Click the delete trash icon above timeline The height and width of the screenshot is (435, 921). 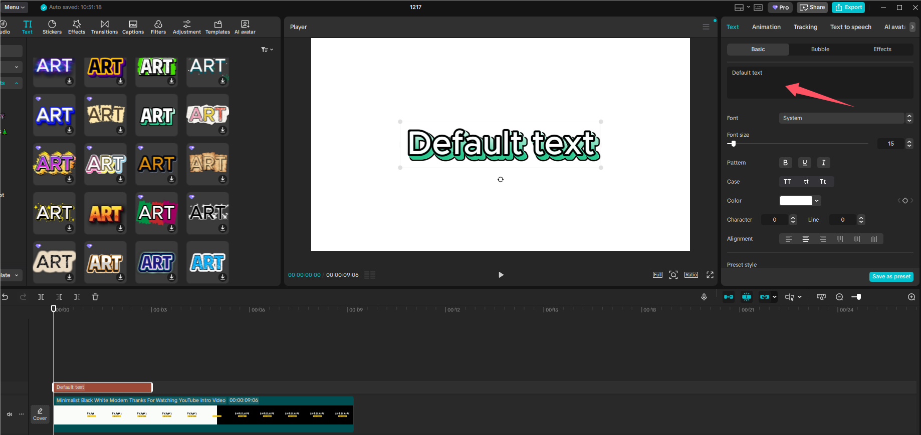click(x=95, y=297)
